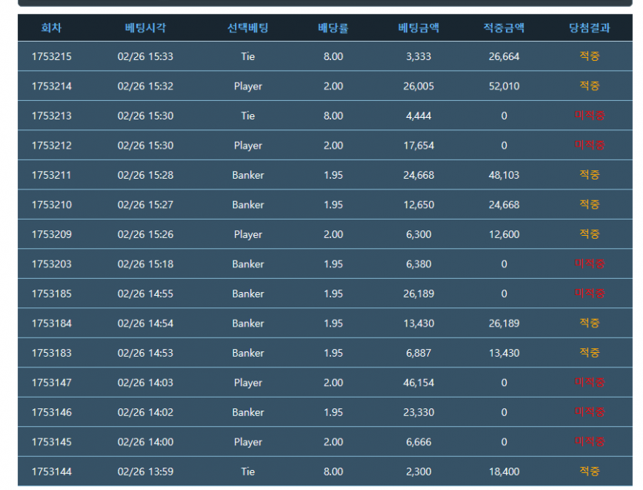Viewport: 643px width, 490px height.
Task: Select round number 1753145
Action: pos(52,442)
